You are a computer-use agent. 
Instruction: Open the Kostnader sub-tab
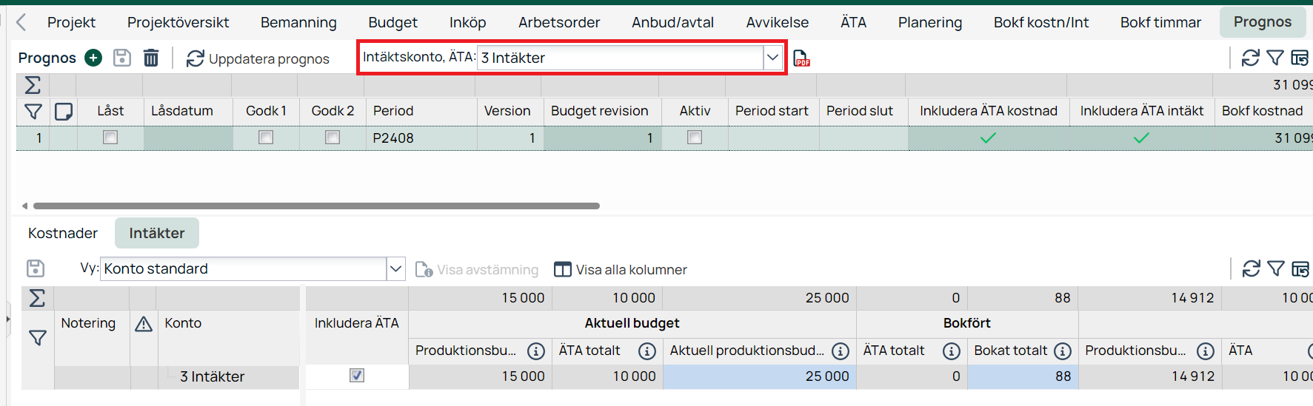[63, 233]
